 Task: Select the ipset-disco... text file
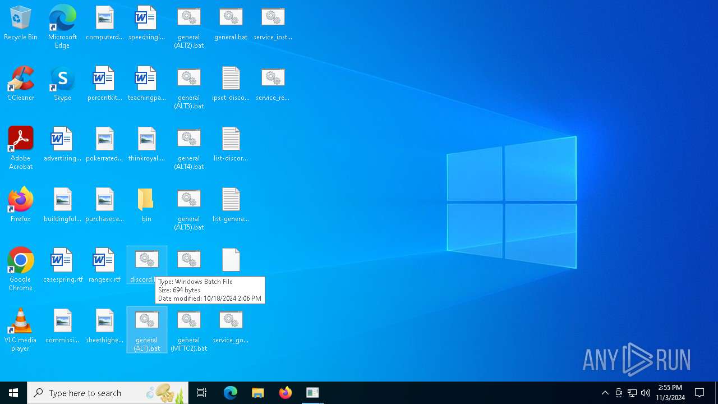click(x=231, y=84)
